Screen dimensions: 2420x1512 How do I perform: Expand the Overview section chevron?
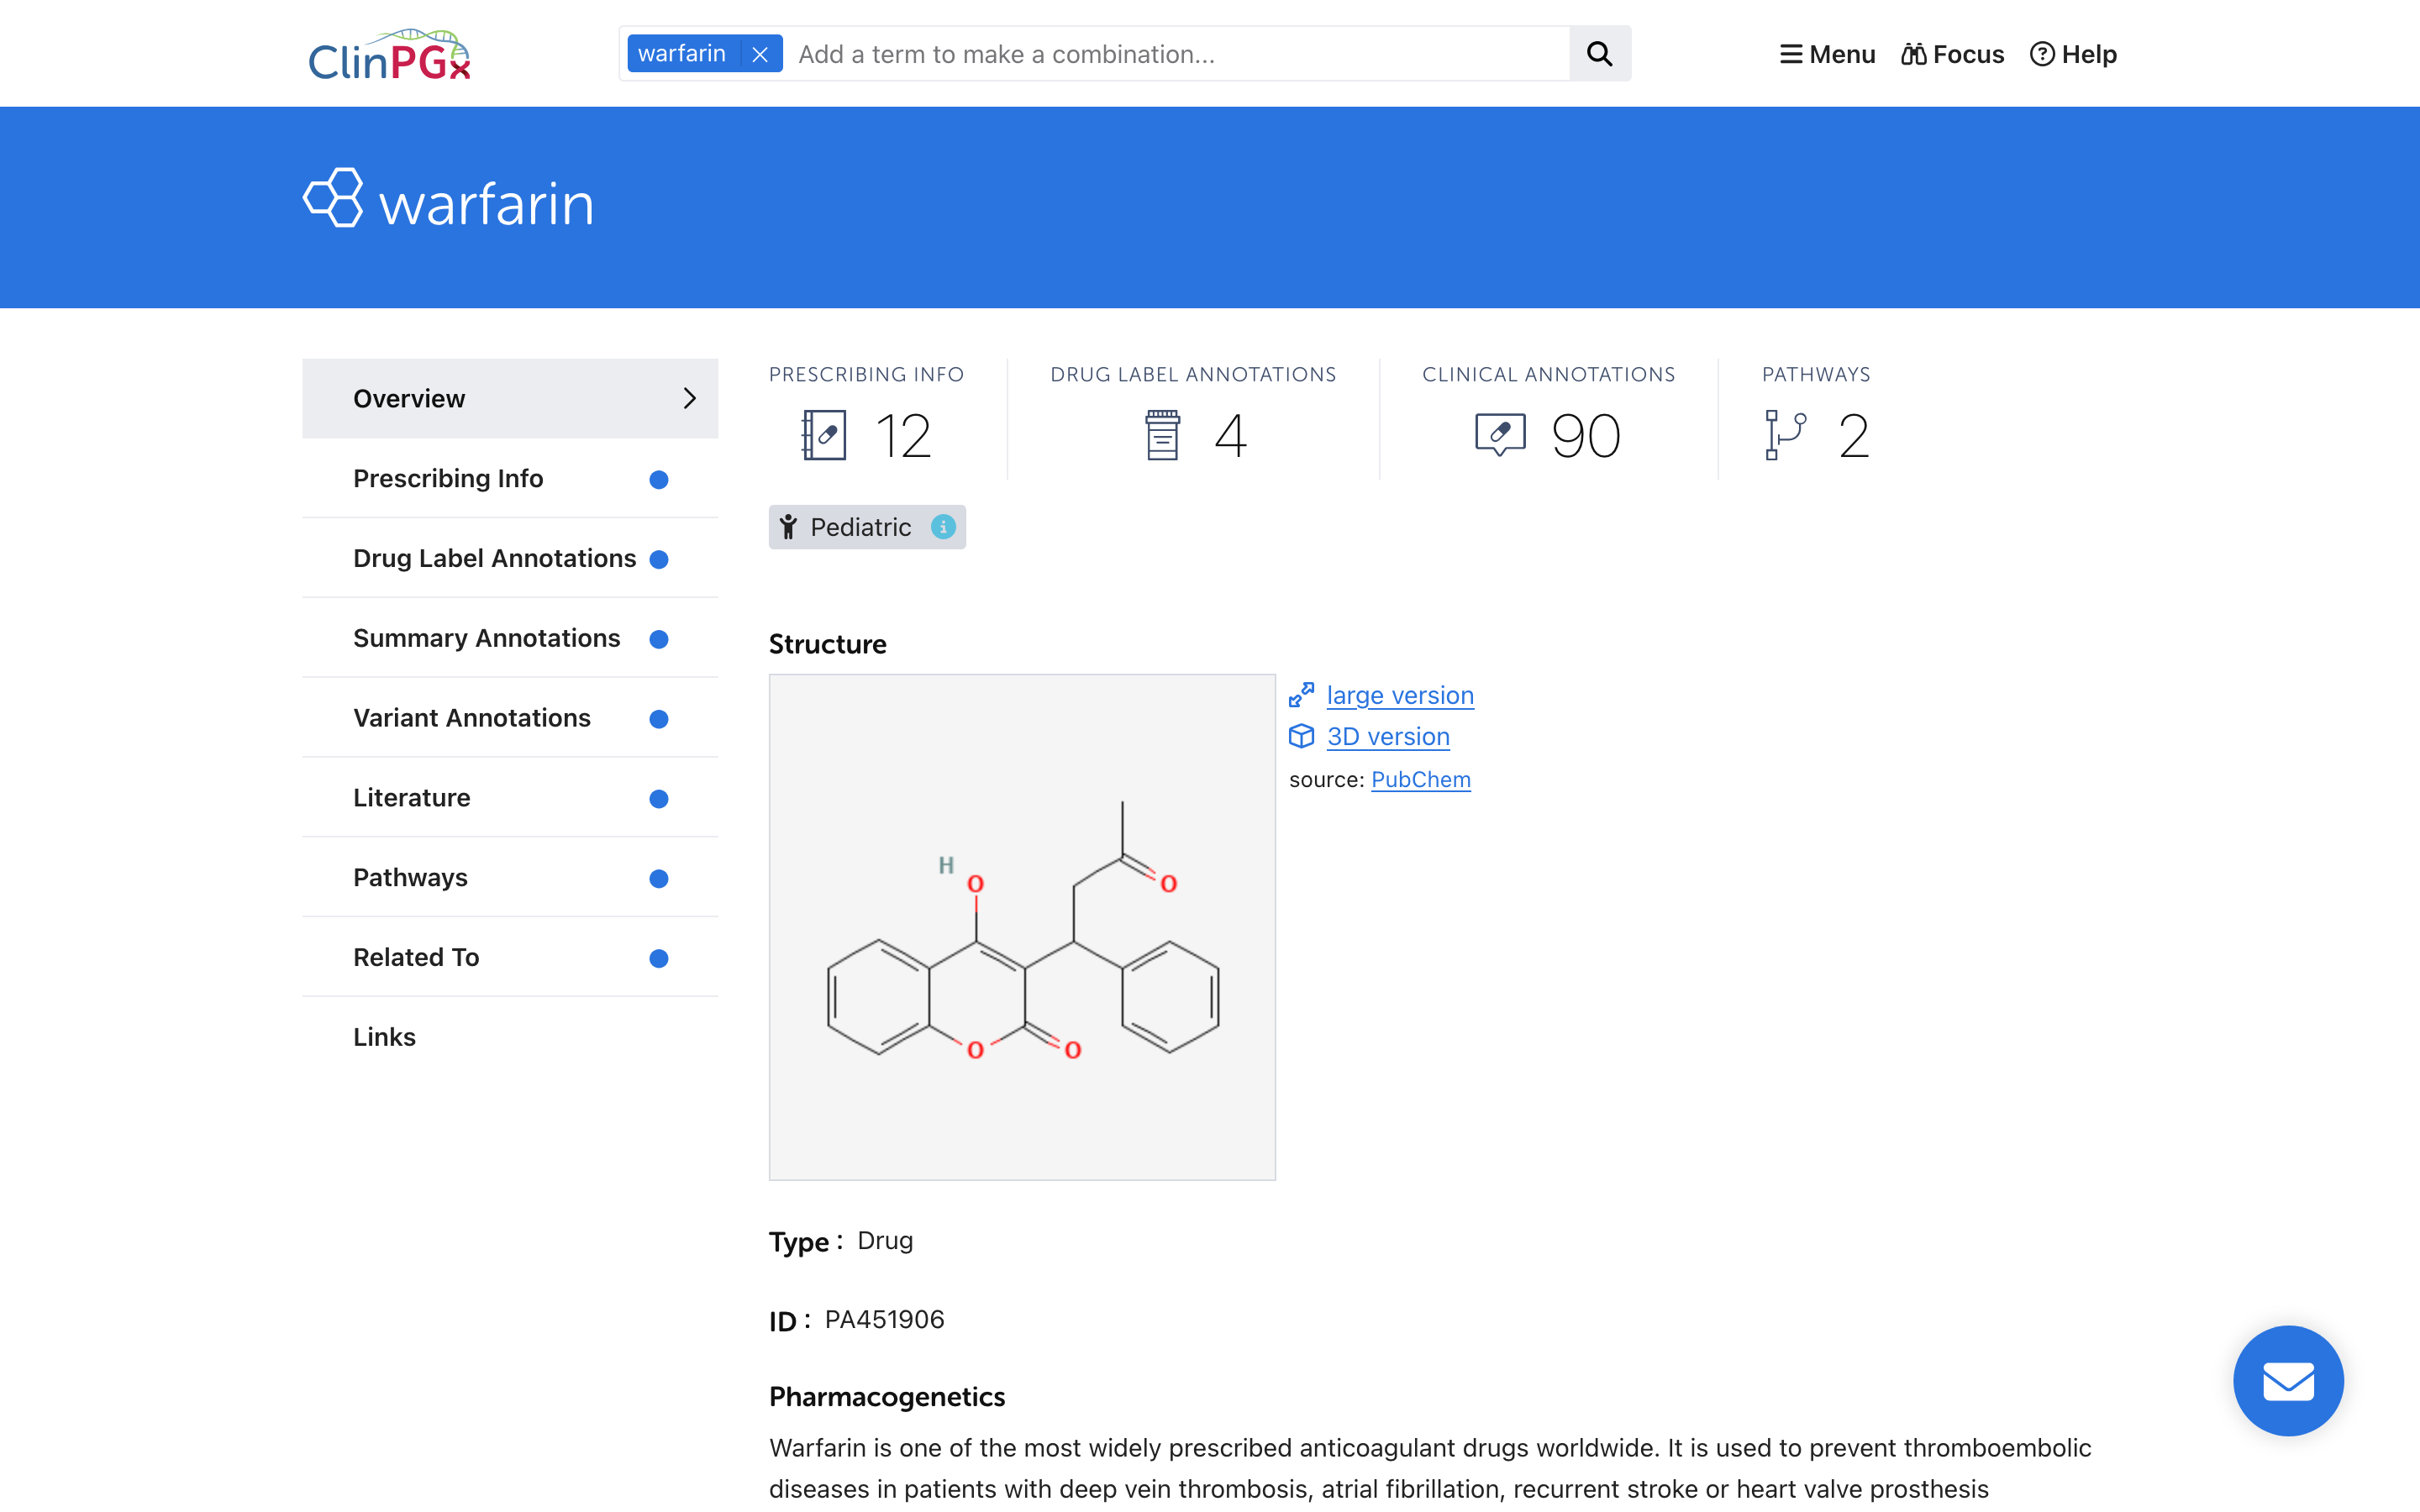point(690,398)
